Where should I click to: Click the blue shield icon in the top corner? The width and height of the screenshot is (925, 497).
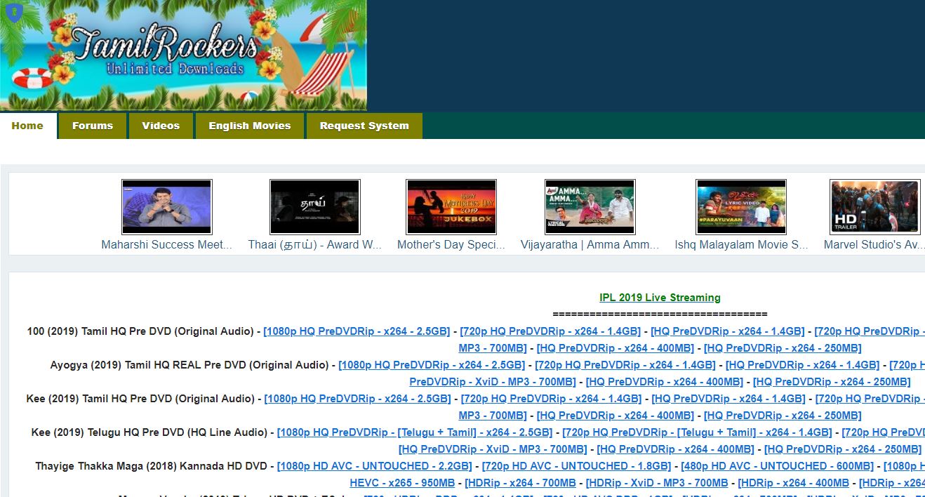(14, 13)
